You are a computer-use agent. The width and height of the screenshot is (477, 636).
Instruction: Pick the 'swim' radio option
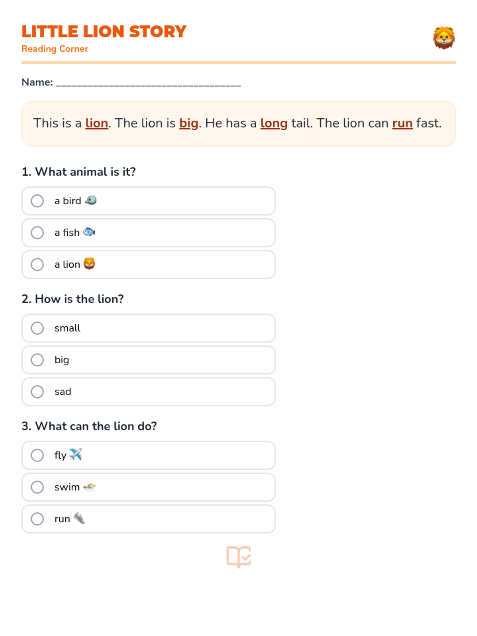click(37, 487)
